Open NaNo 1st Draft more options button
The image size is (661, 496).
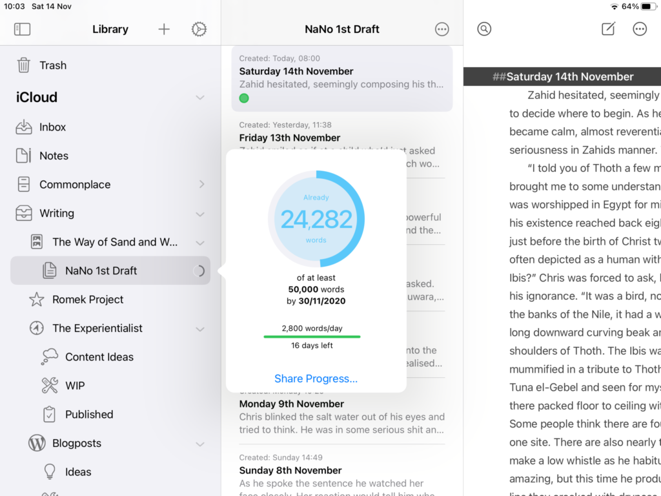[x=442, y=29]
